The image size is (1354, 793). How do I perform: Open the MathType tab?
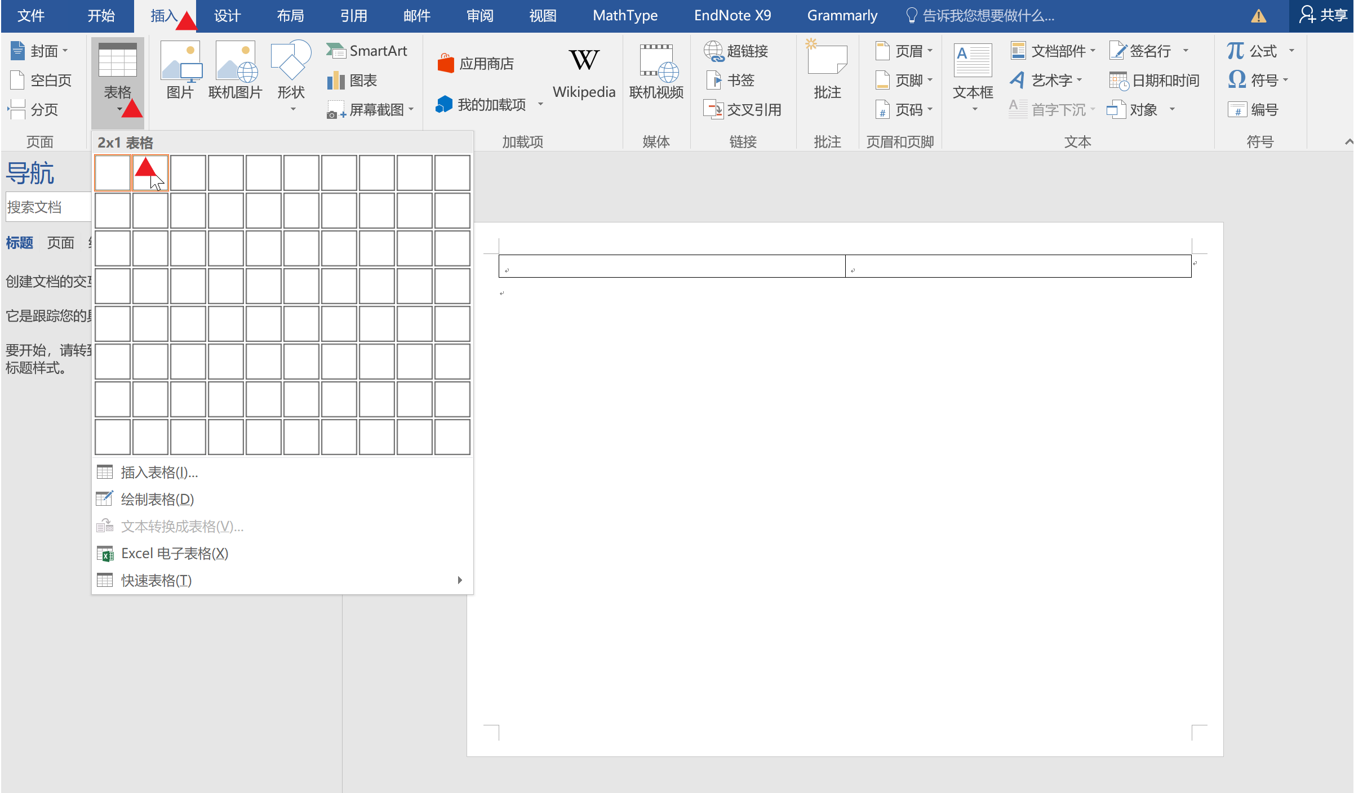[625, 16]
